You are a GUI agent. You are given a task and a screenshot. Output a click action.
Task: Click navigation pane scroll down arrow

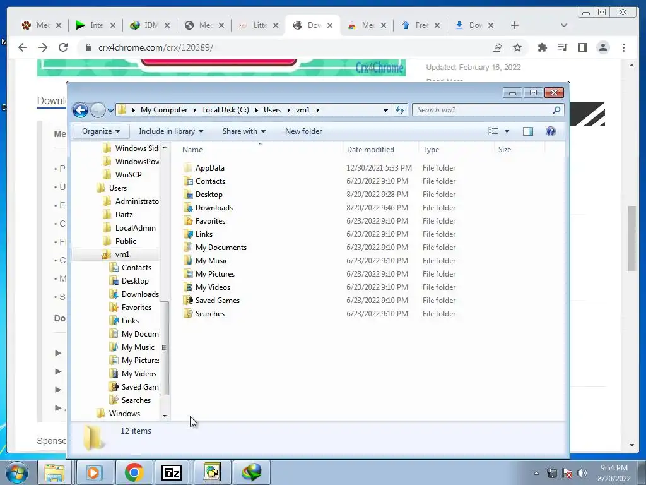pos(165,416)
